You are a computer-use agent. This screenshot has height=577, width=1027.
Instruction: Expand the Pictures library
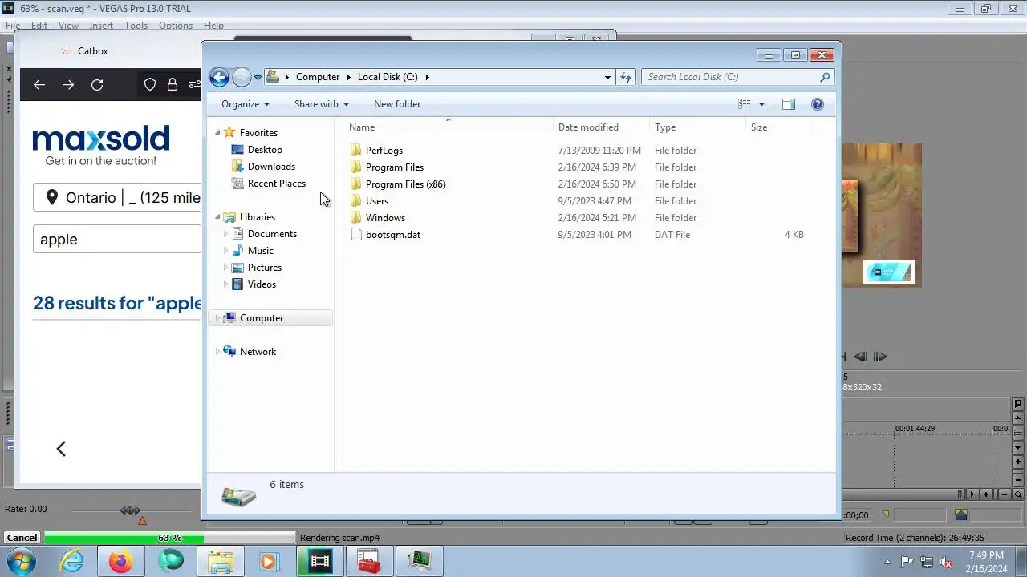coord(225,268)
